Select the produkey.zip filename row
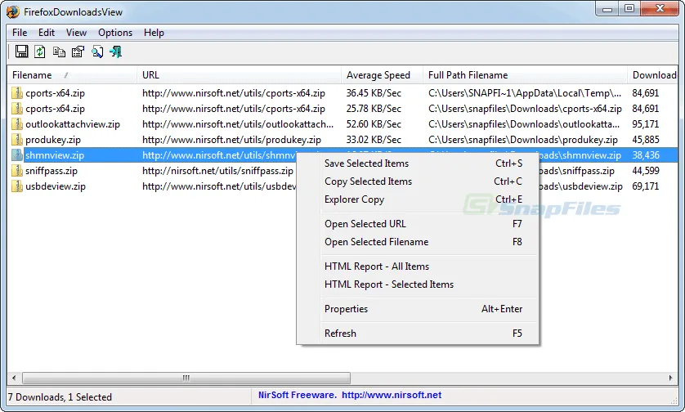This screenshot has width=685, height=412. point(53,140)
